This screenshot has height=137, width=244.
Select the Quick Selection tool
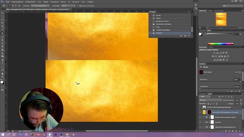click(2, 23)
